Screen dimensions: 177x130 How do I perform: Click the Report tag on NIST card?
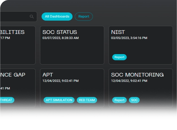coord(119,57)
